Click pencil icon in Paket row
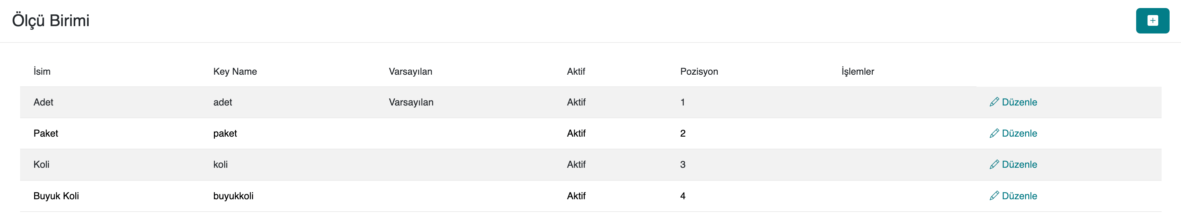 [x=994, y=133]
